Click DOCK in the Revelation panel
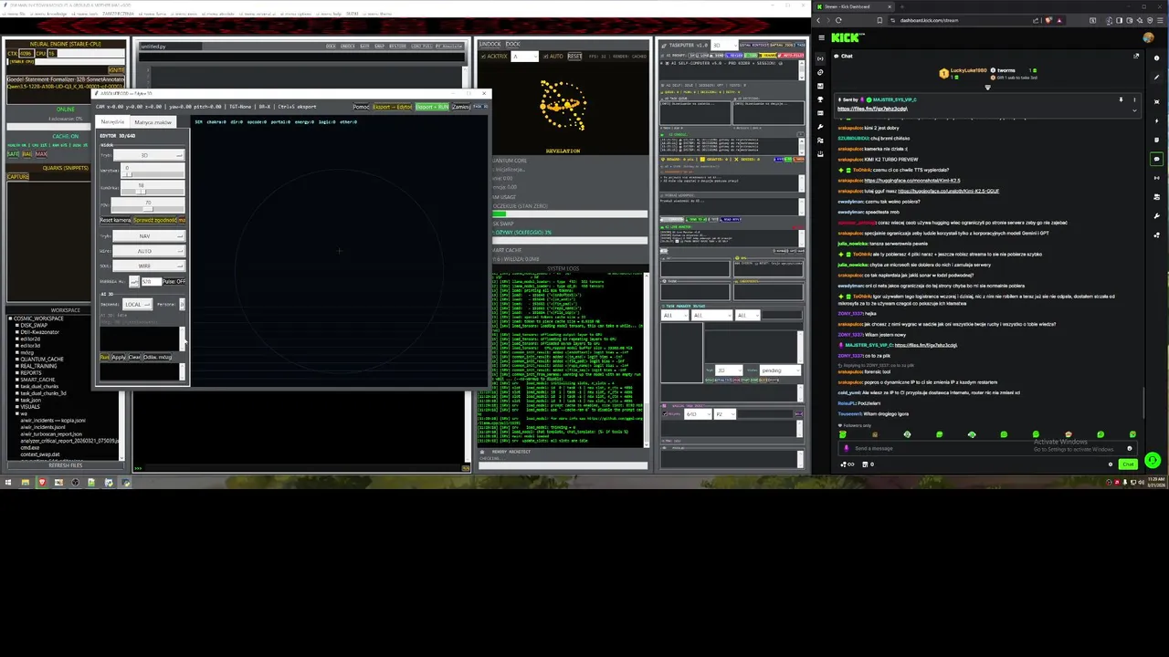The image size is (1169, 657). (x=512, y=44)
